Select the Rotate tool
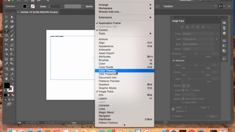The width and height of the screenshot is (235, 132). [6, 45]
